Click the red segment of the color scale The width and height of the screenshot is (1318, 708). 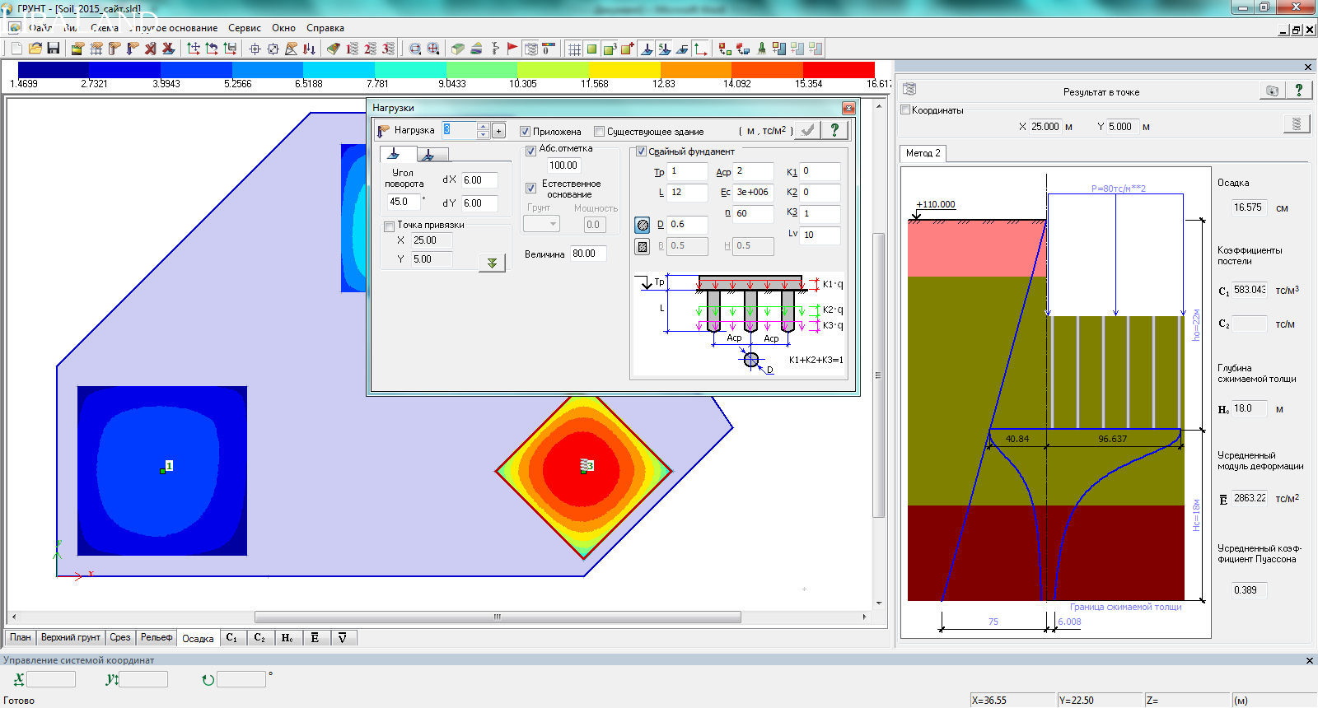tap(839, 71)
